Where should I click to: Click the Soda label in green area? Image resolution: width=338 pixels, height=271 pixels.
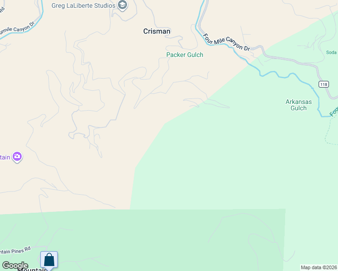(331, 52)
